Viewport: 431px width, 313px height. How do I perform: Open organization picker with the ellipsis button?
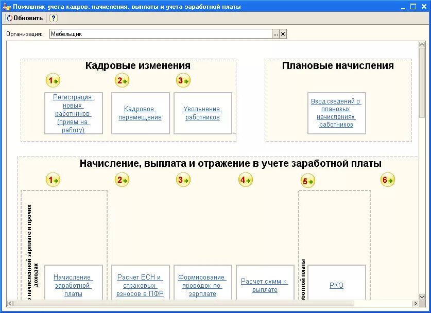276,34
